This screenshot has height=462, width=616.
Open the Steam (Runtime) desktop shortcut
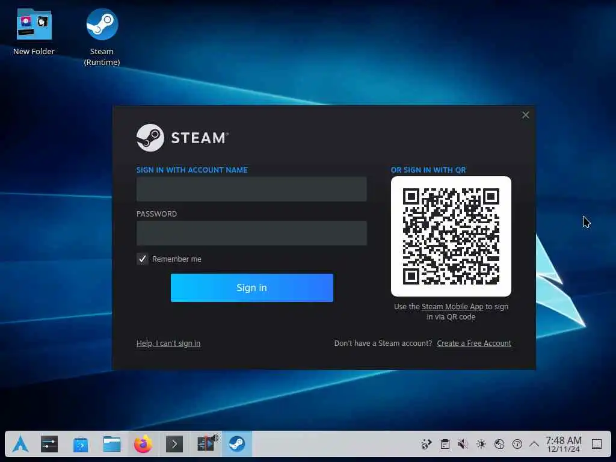tap(102, 37)
